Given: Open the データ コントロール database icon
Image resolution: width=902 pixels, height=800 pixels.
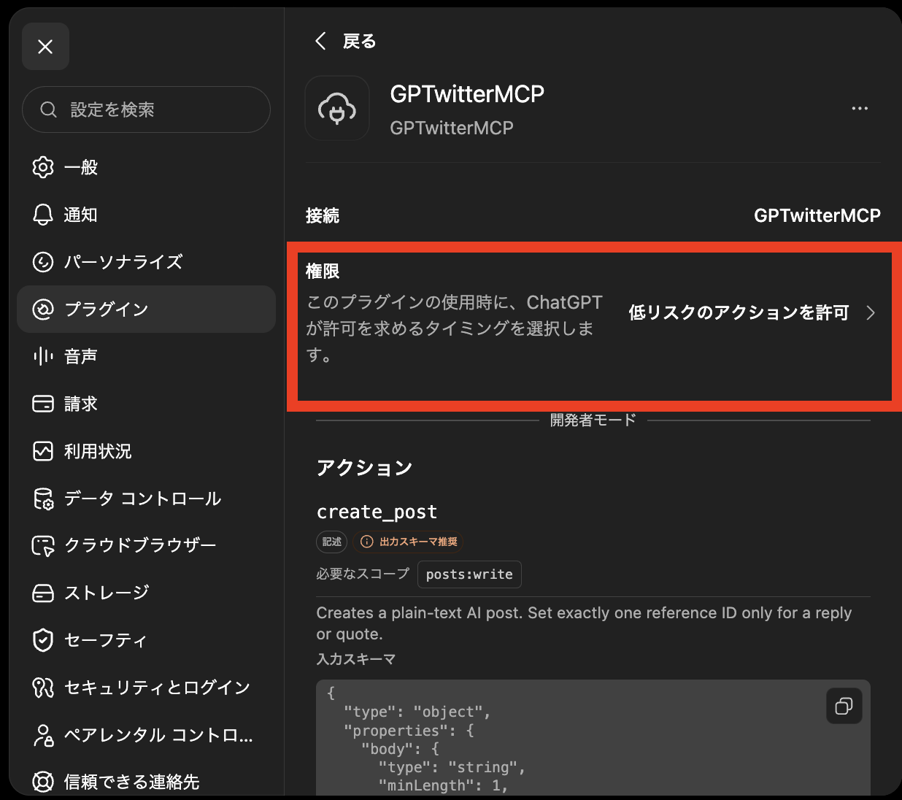Looking at the screenshot, I should (x=43, y=499).
